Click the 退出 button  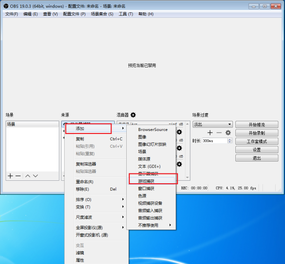(x=256, y=158)
